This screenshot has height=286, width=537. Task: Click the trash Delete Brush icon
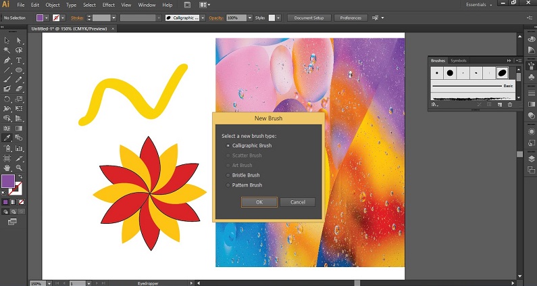(510, 105)
